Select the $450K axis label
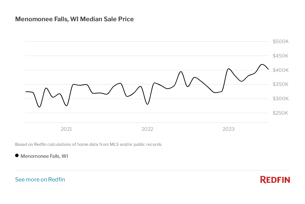 [x=280, y=56]
